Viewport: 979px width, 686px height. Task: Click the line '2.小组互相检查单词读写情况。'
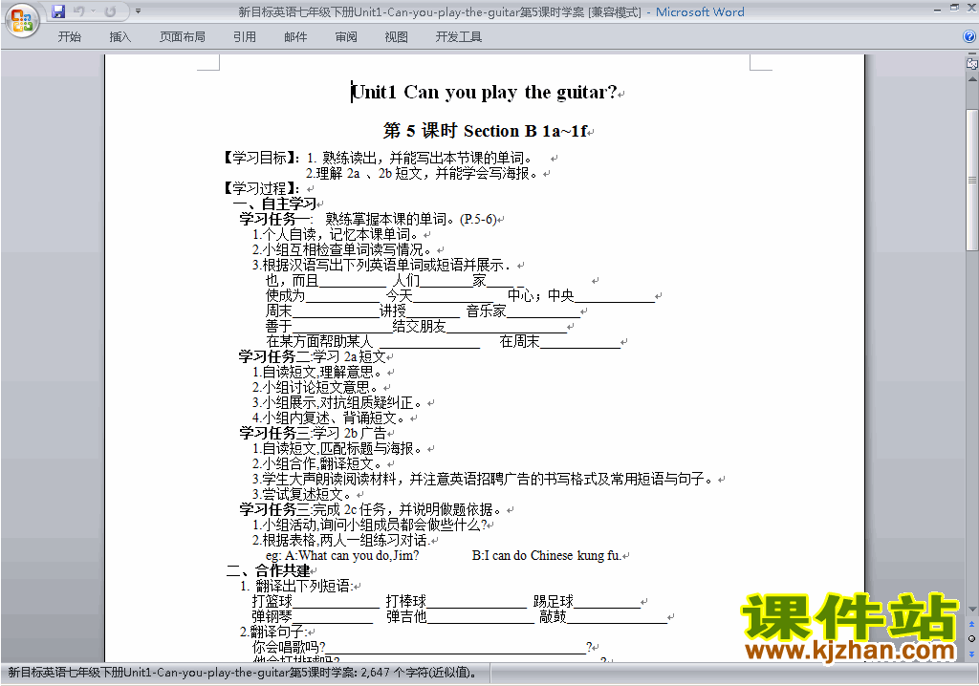coord(342,249)
